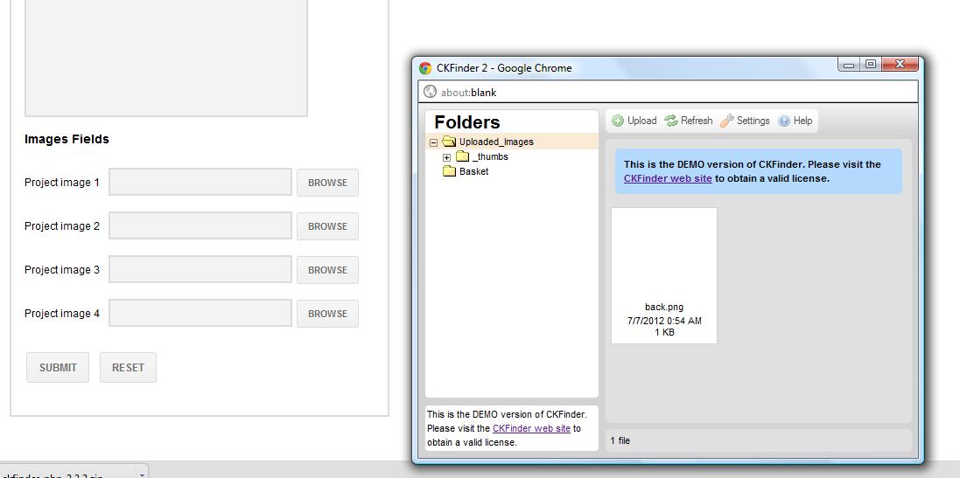Open CKFinder Settings

click(745, 121)
